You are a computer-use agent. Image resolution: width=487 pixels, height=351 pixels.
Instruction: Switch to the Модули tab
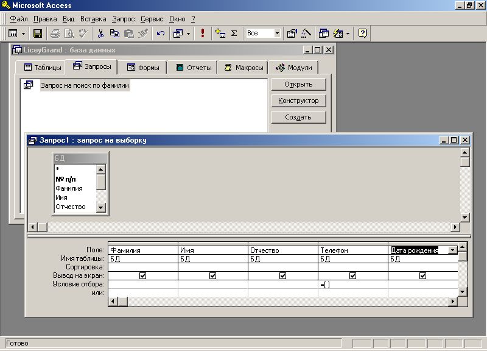(x=293, y=68)
